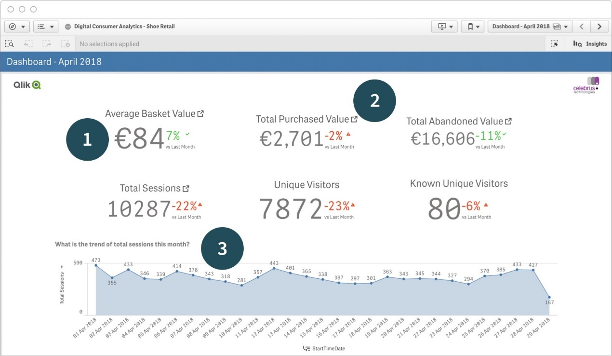Screen dimensions: 612x356
Task: Open the selections tool
Action: click(x=555, y=44)
